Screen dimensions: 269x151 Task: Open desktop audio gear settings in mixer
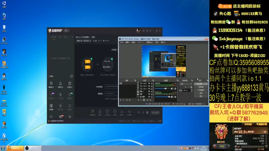175,89
